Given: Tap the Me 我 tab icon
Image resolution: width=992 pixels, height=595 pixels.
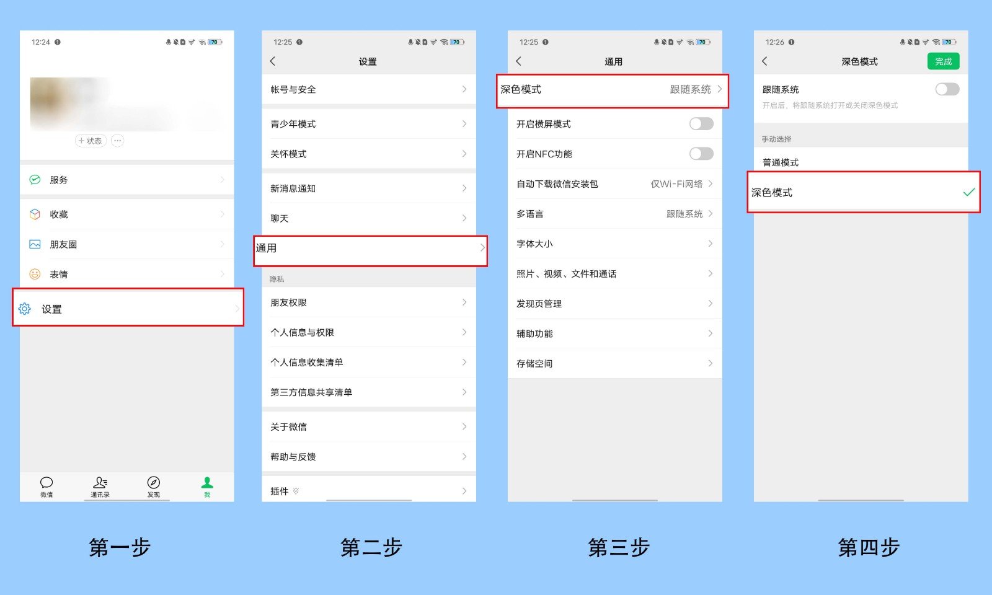Looking at the screenshot, I should [x=206, y=486].
